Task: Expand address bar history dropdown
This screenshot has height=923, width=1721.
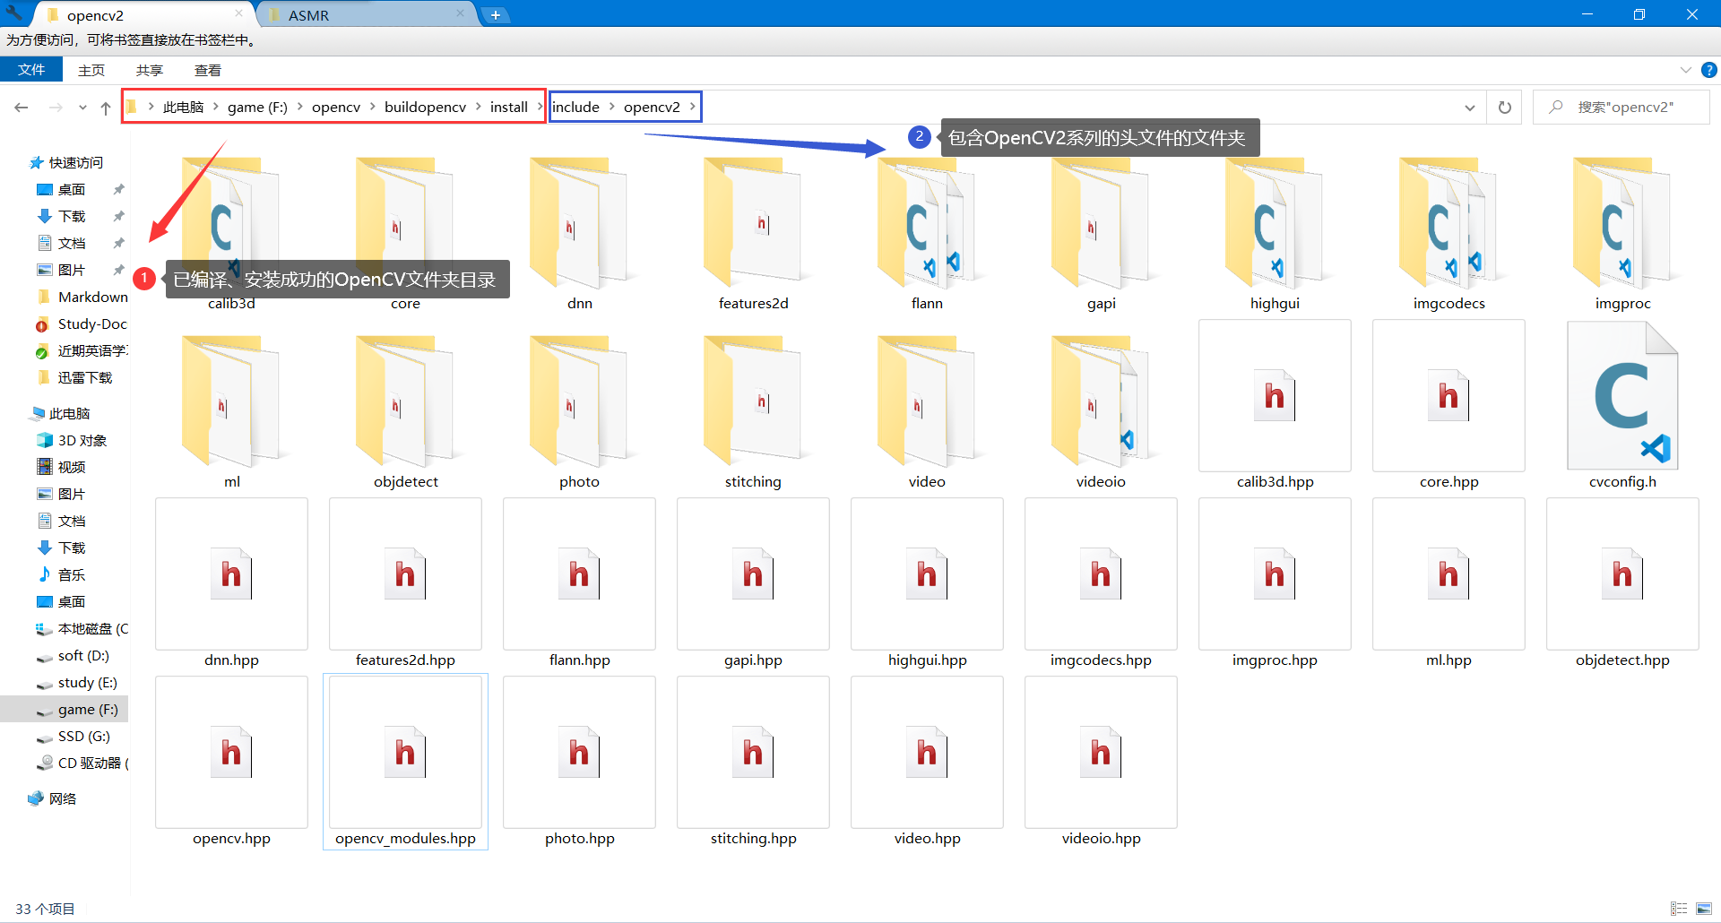Action: pyautogui.click(x=1469, y=108)
